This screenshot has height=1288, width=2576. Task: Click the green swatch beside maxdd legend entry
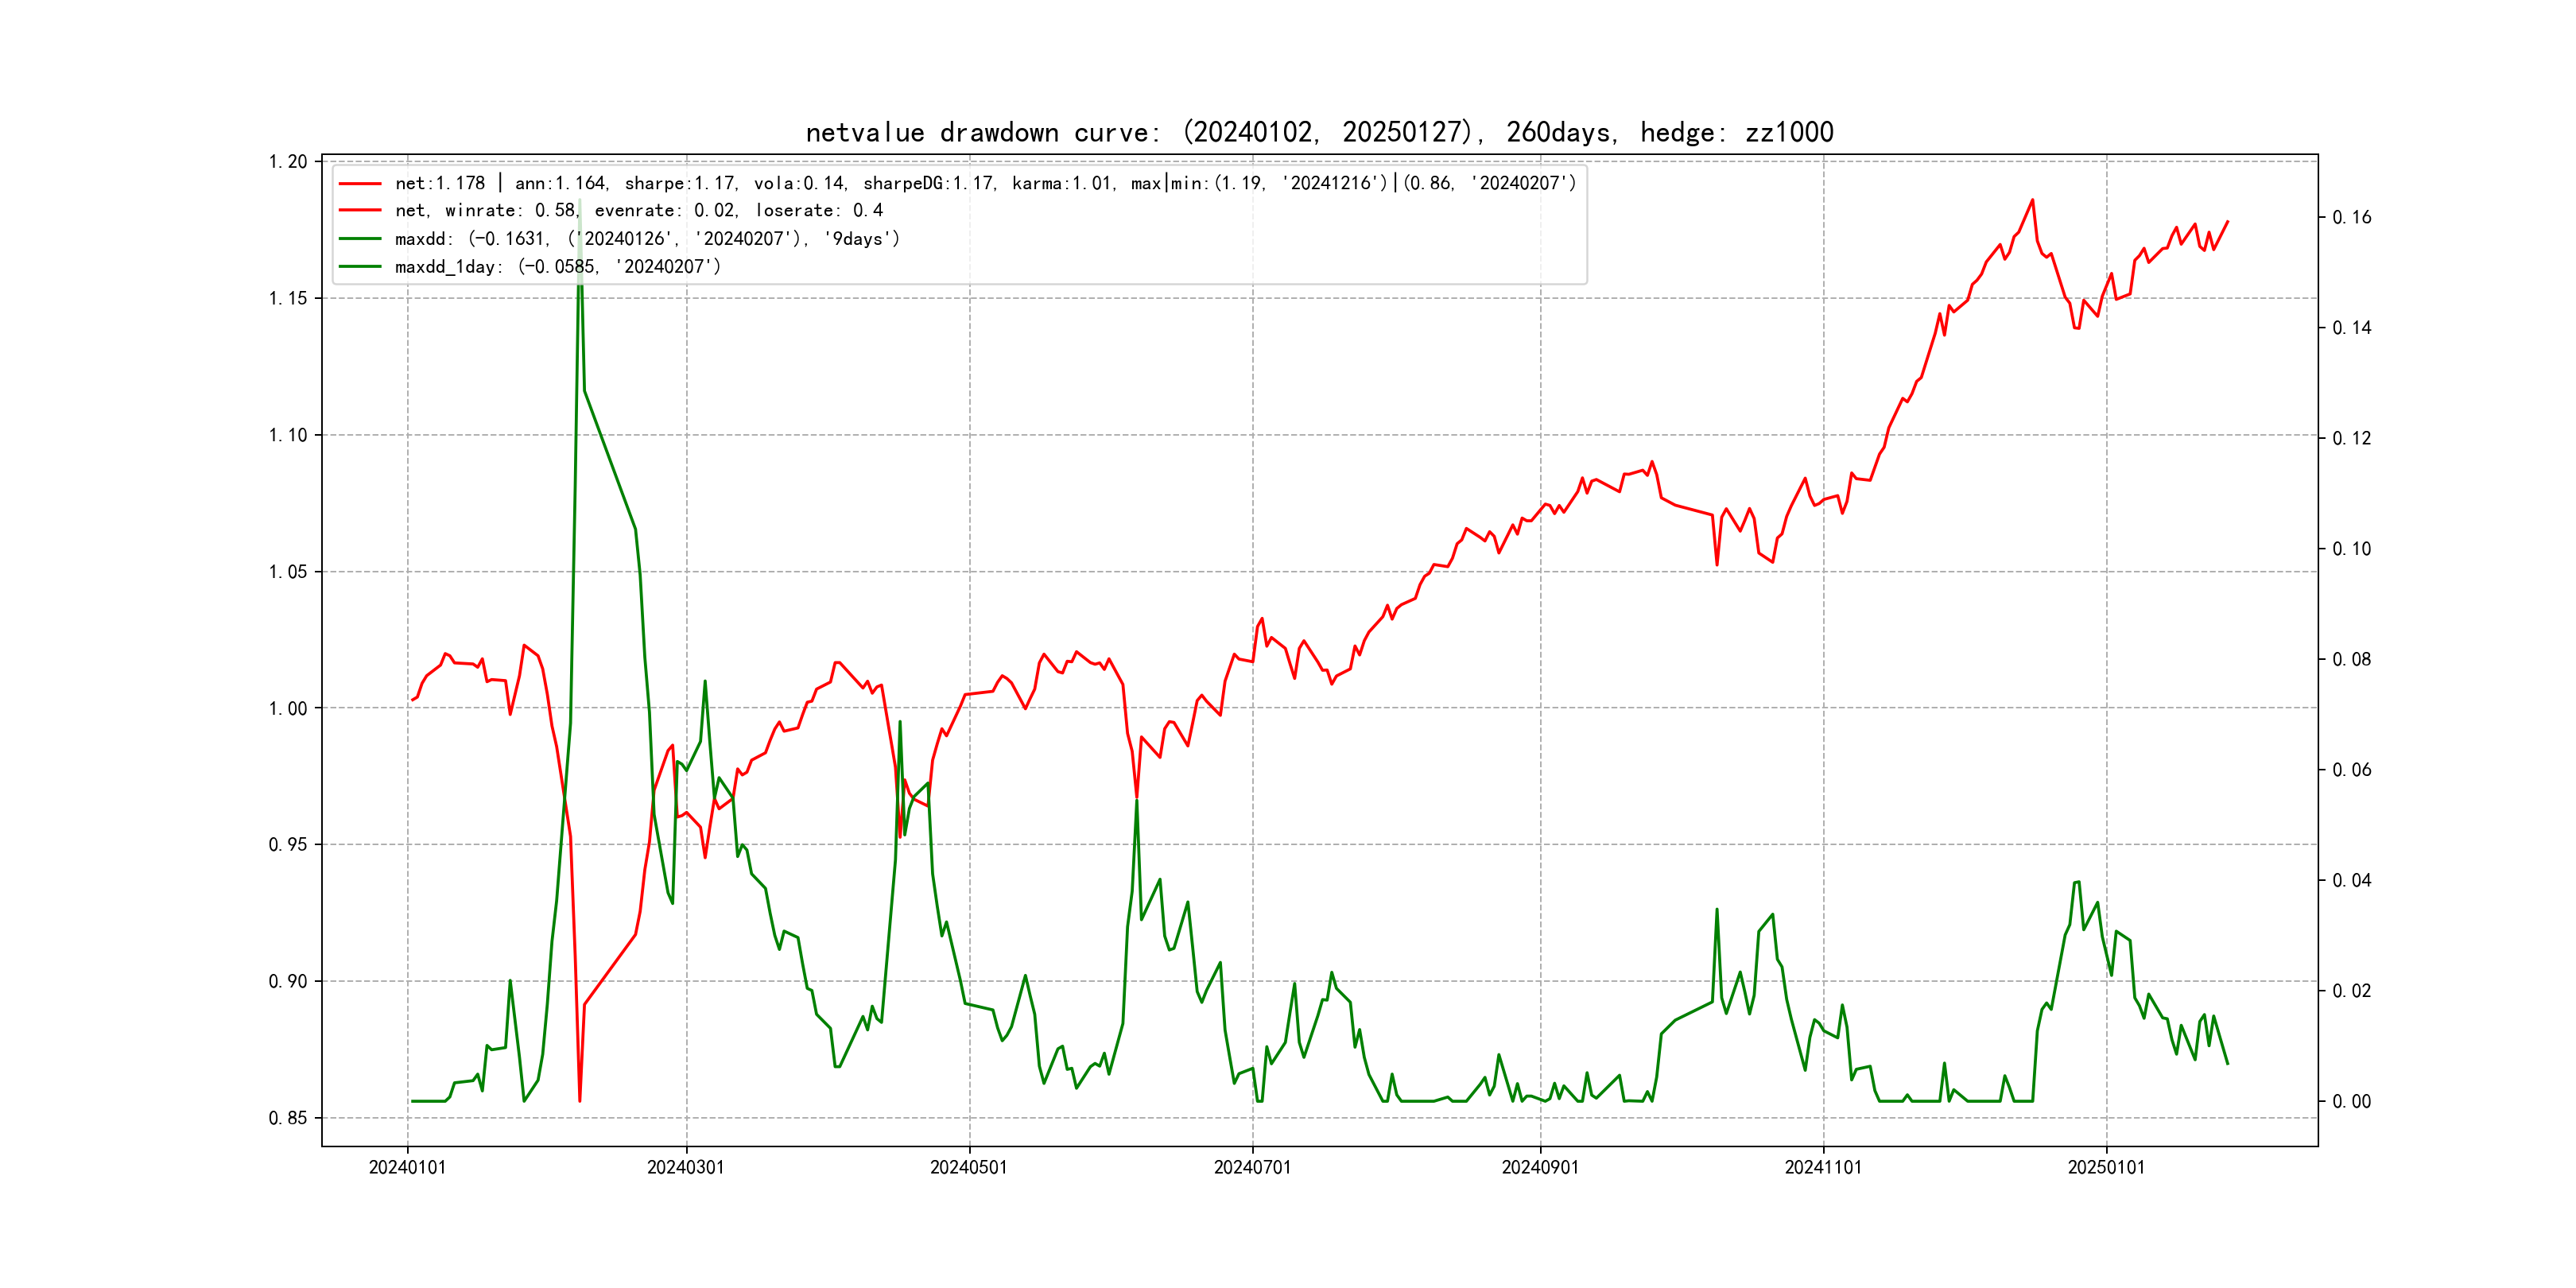[x=360, y=239]
